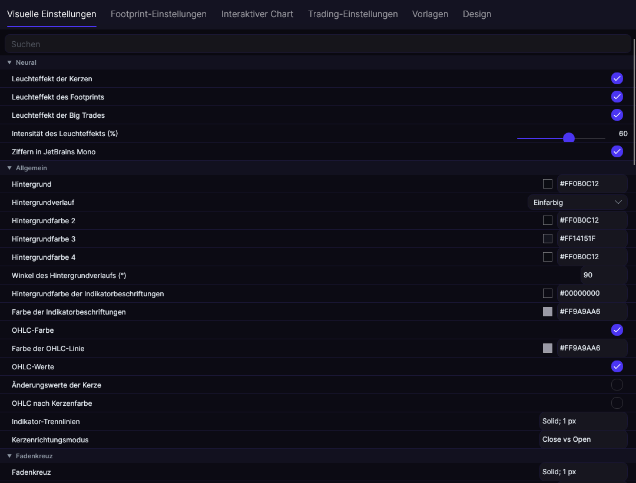Collapse the Neural section

[9, 62]
